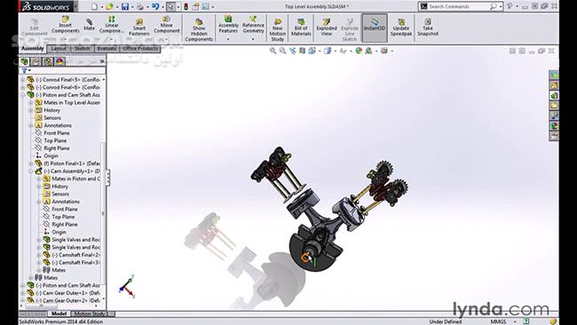Click Insert Components tool
Viewport: 577px width, 325px height.
(x=65, y=25)
